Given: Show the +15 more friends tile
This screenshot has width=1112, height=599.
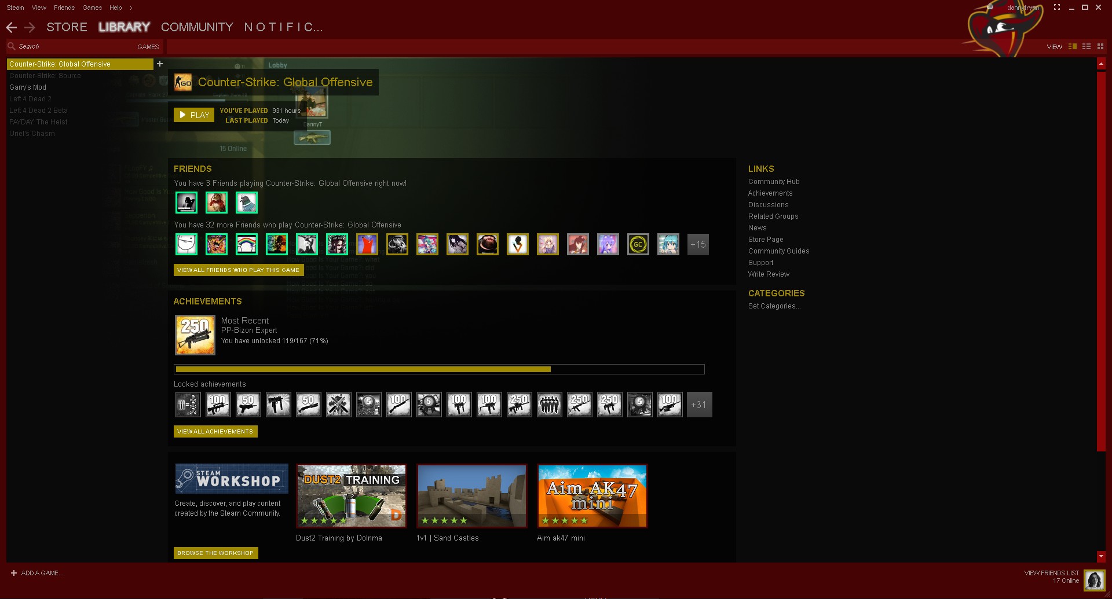Looking at the screenshot, I should [698, 244].
